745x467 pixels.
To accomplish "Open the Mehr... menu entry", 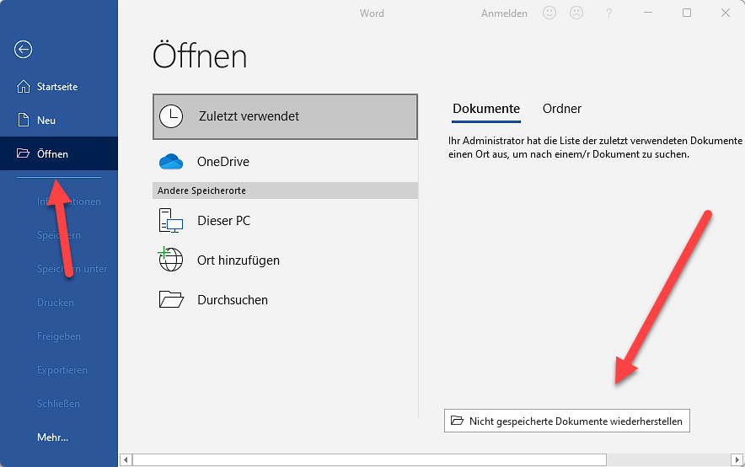I will point(59,437).
